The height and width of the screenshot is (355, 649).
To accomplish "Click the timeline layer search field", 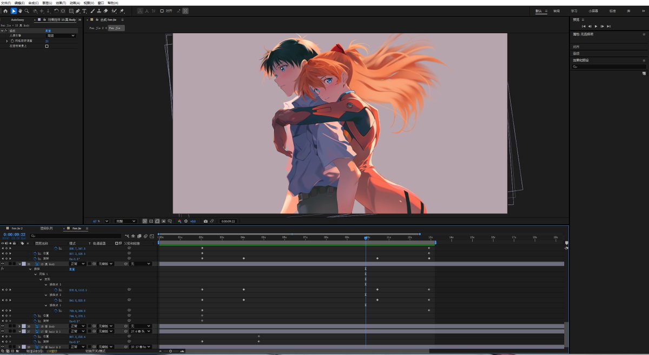I will click(76, 236).
